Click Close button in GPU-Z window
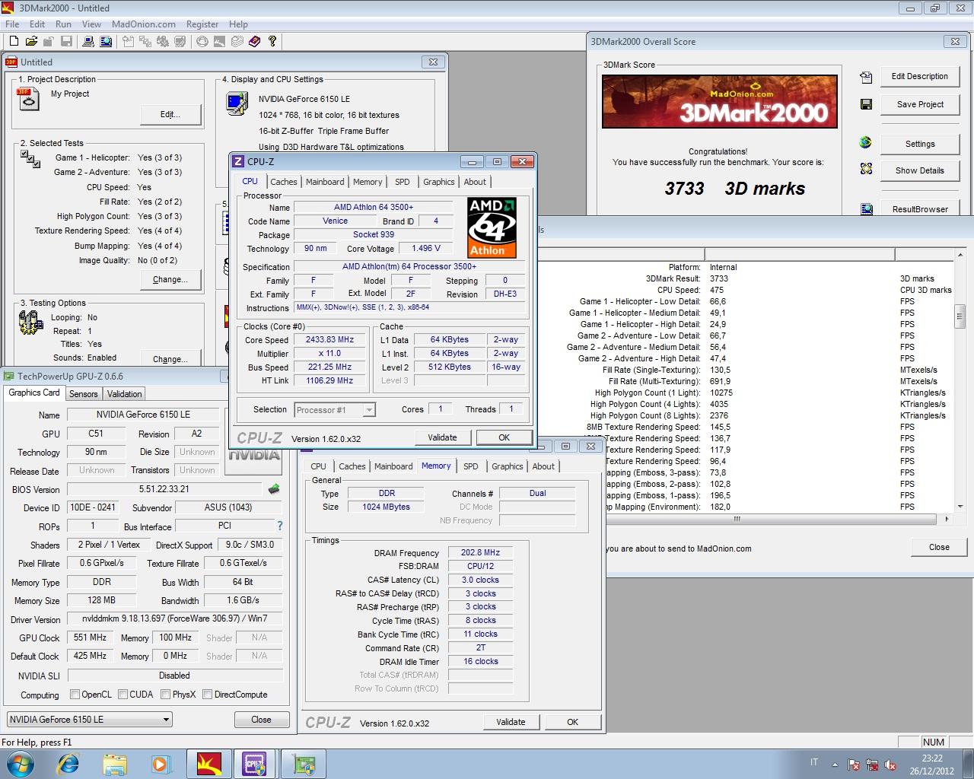 pyautogui.click(x=261, y=720)
